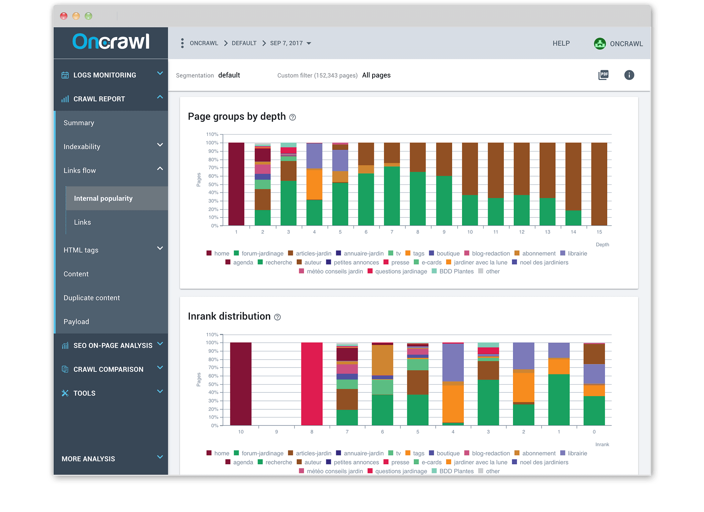The width and height of the screenshot is (704, 512).
Task: Open the Summary report page
Action: coord(79,123)
